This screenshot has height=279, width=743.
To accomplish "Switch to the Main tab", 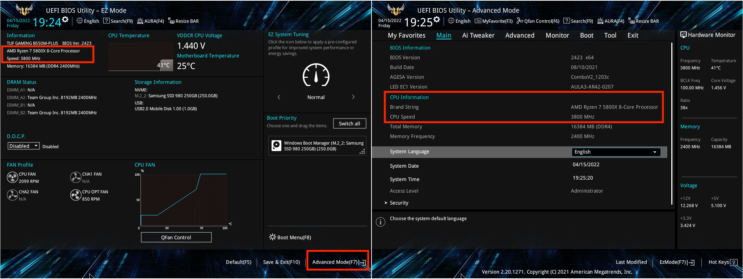I will click(x=444, y=35).
